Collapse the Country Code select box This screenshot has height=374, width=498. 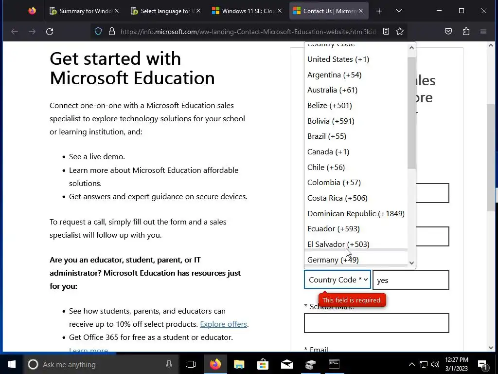pos(338,280)
